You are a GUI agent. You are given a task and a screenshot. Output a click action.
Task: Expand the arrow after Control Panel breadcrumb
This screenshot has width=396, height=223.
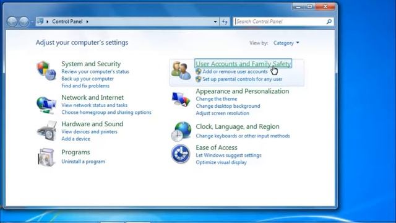87,22
